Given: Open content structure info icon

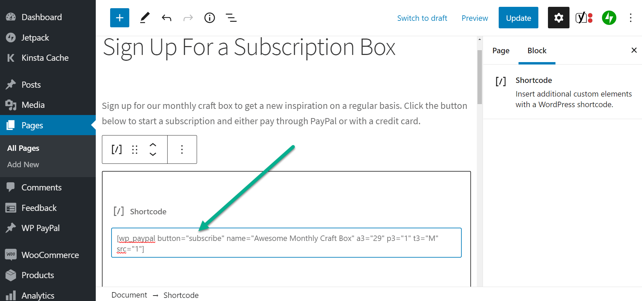Looking at the screenshot, I should [209, 18].
